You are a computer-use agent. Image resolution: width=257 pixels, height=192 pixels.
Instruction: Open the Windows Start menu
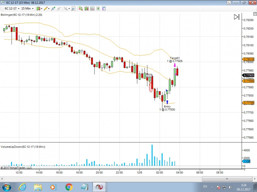pyautogui.click(x=7, y=187)
